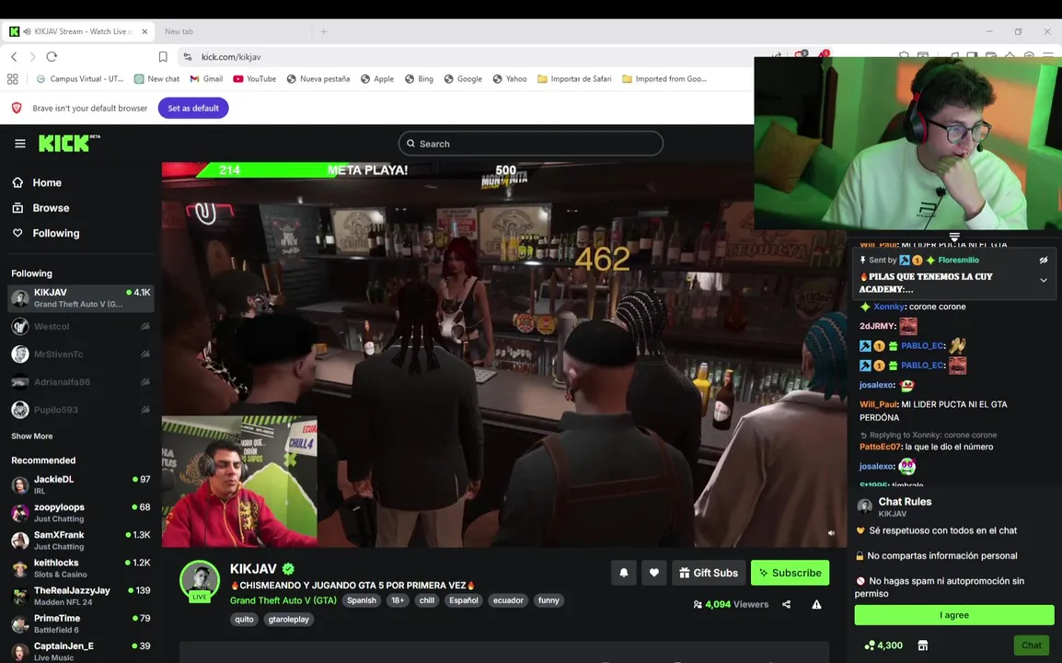Open recommended channel TheRealJazzyJay
This screenshot has width=1062, height=663.
pyautogui.click(x=81, y=596)
